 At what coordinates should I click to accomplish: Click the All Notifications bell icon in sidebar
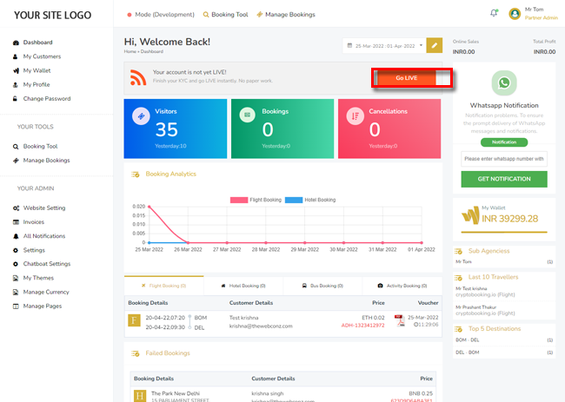pos(16,236)
